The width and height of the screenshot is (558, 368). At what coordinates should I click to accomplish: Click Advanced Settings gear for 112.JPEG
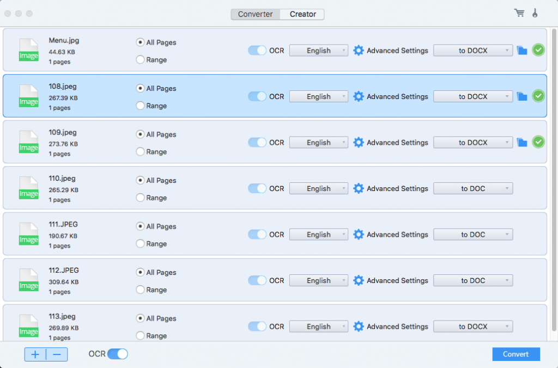pyautogui.click(x=358, y=280)
